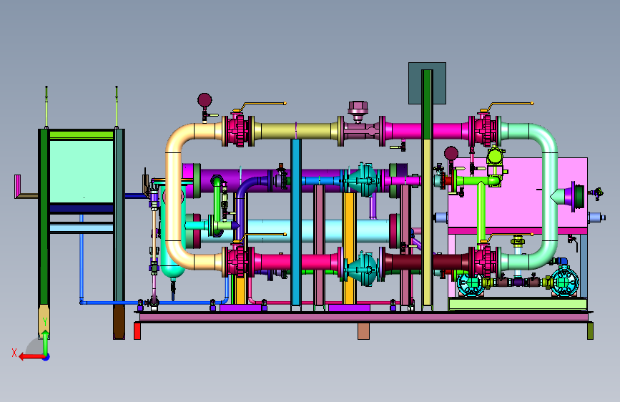Select the large pink rectangular tank

(x=517, y=193)
